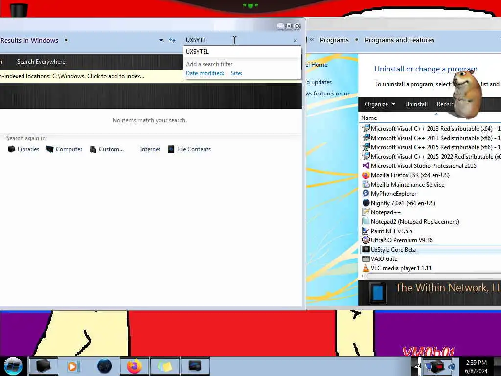Screen dimensions: 501x376
Task: Open the Windows Start orb
Action: coord(13,366)
